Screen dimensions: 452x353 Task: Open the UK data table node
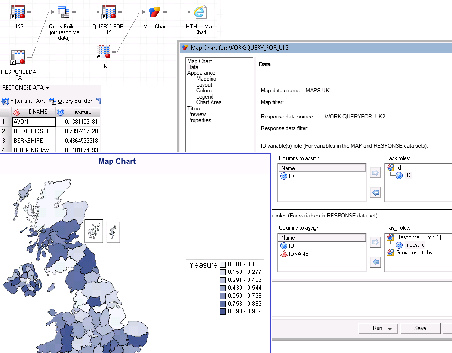103,51
